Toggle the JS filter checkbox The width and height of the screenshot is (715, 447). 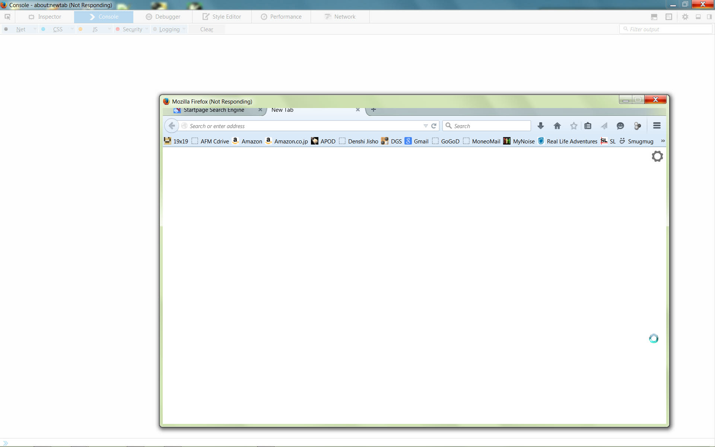[x=95, y=29]
